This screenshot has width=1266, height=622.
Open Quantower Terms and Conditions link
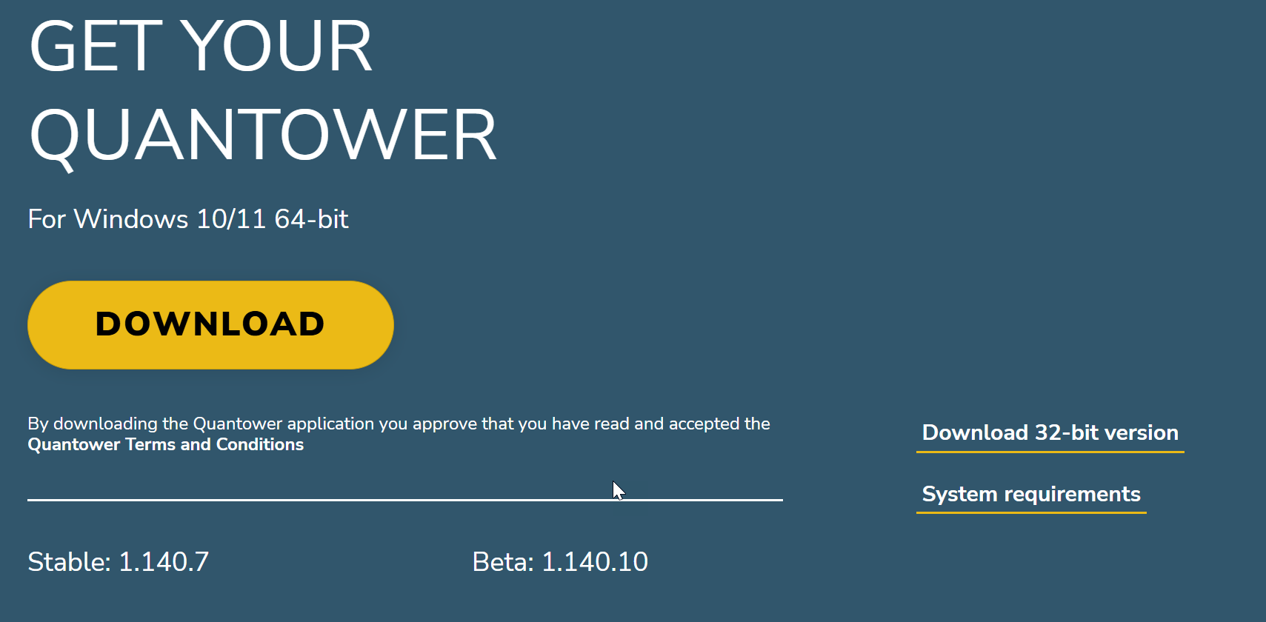click(x=166, y=444)
